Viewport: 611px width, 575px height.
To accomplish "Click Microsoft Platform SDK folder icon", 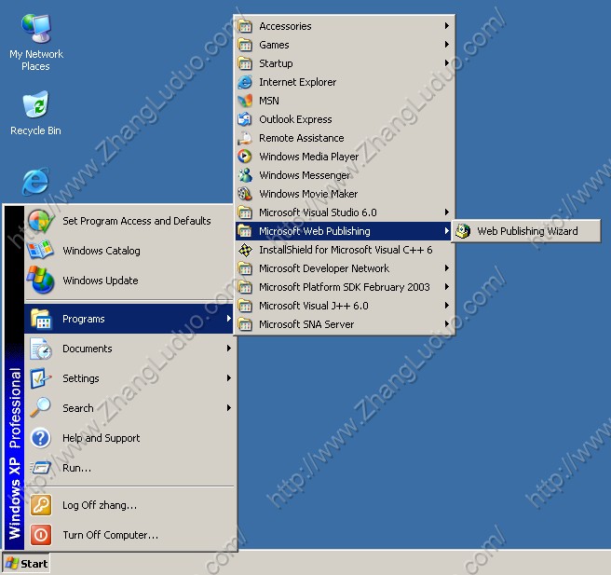I will click(x=245, y=287).
